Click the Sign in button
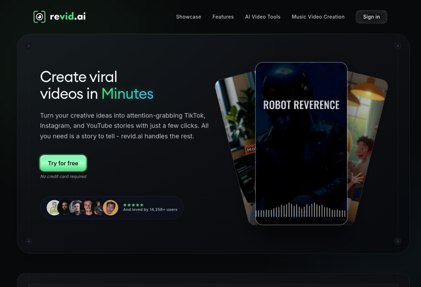 click(371, 17)
